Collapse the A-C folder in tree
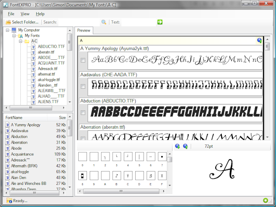This screenshot has width=276, height=207. (x=20, y=41)
